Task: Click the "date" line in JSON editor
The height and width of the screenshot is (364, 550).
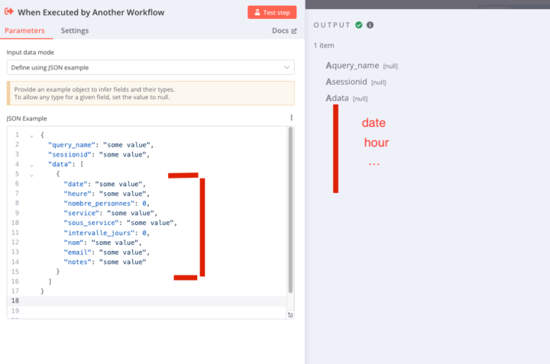Action: pos(105,184)
